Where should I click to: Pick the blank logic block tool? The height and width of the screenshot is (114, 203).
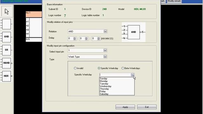6,24
